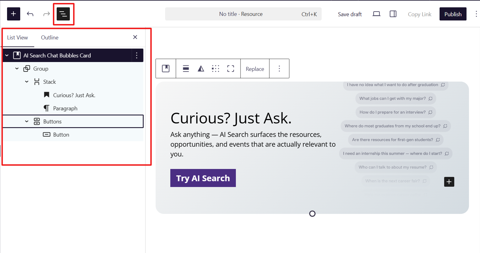Click the Ask anything paragraph text
480x253 pixels.
click(253, 144)
